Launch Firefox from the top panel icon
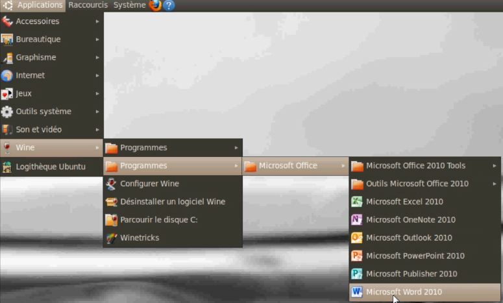503x303 pixels. click(x=155, y=5)
